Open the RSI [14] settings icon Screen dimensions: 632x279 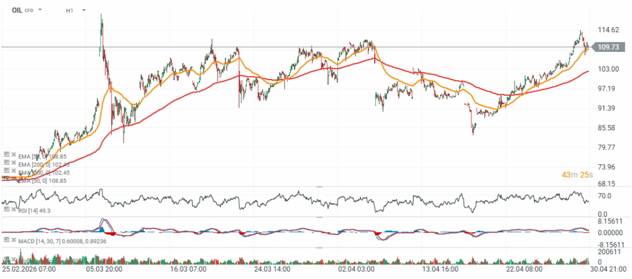coord(6,209)
